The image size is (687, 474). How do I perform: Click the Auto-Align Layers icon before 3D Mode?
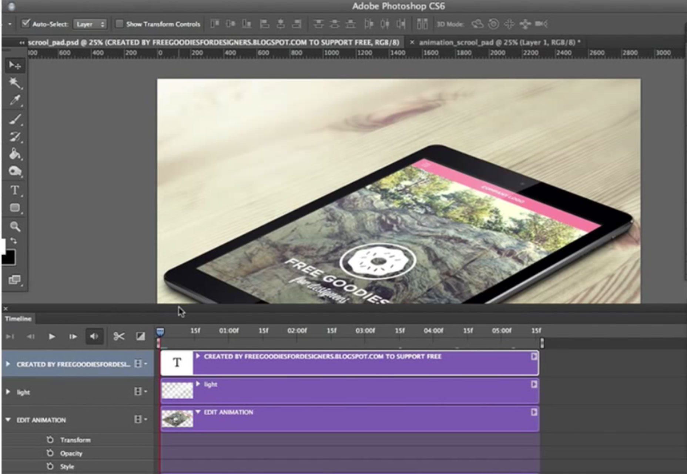click(x=422, y=24)
